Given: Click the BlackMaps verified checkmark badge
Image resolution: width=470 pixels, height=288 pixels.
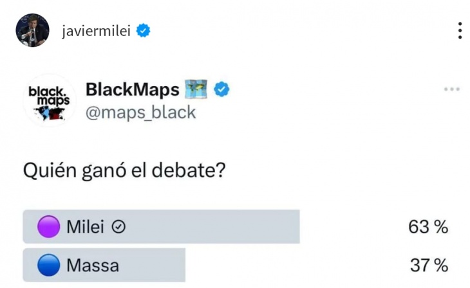Looking at the screenshot, I should [221, 89].
